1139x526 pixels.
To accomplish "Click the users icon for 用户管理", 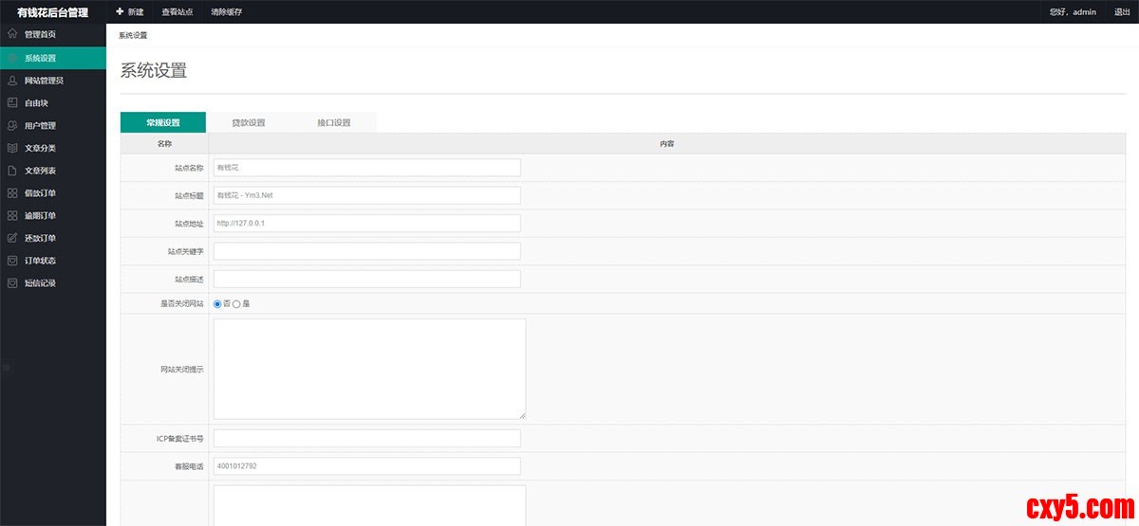I will pos(12,125).
